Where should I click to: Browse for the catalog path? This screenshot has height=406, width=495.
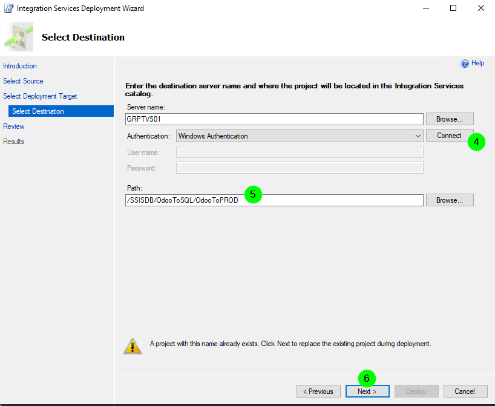coord(450,200)
